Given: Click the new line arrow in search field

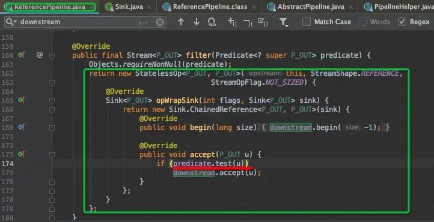Looking at the screenshot, I should (x=143, y=22).
